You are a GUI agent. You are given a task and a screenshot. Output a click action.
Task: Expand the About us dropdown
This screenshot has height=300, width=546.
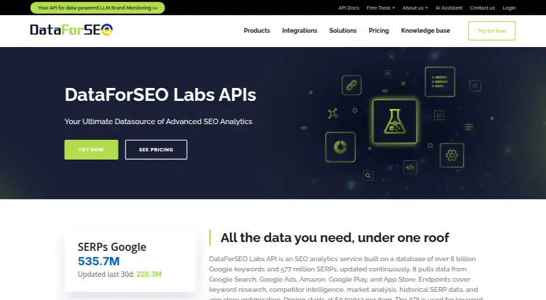point(415,7)
